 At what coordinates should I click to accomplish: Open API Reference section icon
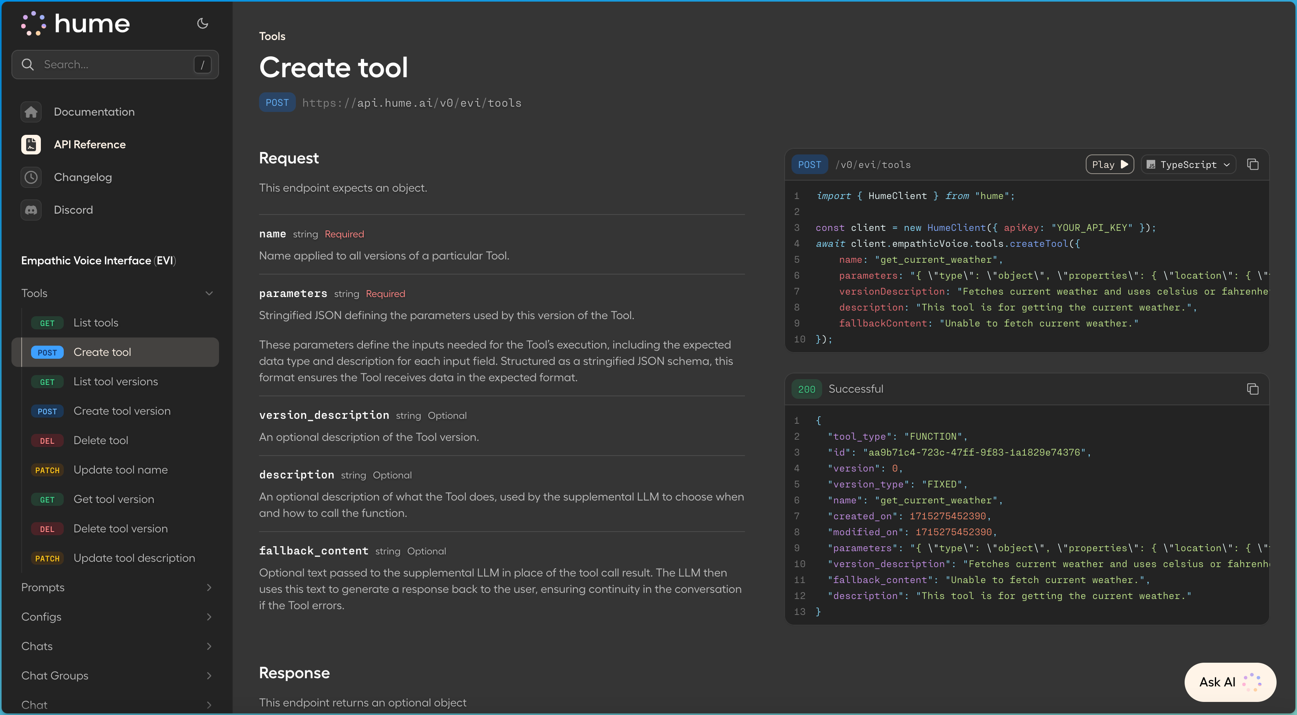[31, 145]
